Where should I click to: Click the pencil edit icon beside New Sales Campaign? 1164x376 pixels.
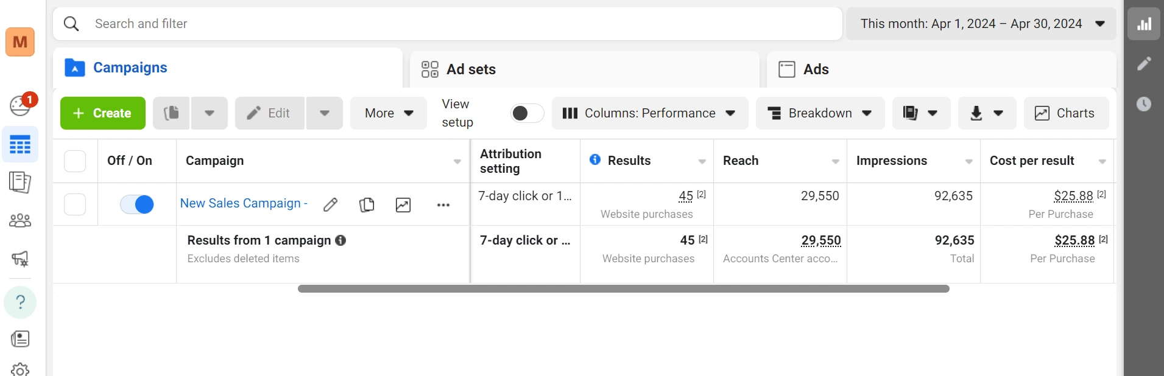(330, 204)
